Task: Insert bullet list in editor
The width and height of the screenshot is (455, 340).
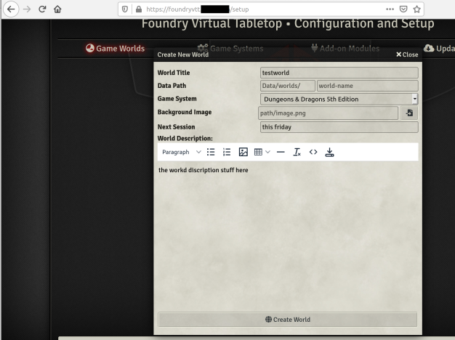Action: coord(211,152)
